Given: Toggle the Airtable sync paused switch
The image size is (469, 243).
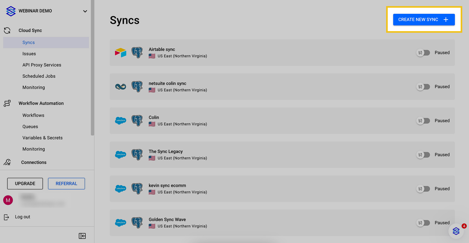Looking at the screenshot, I should pos(423,53).
